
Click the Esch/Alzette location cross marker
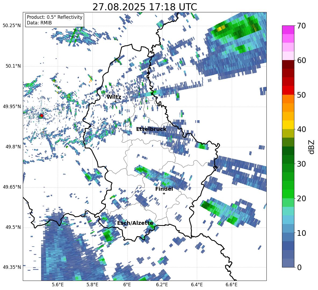coord(125,227)
